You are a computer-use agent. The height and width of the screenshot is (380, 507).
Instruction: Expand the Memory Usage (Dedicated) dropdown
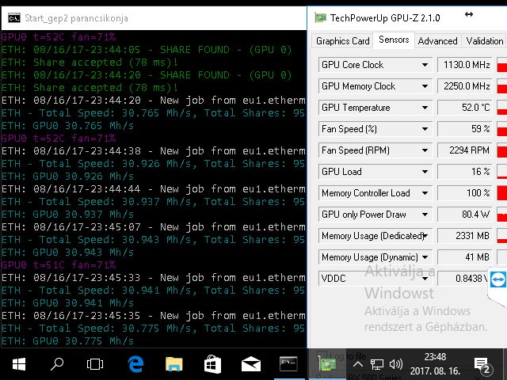pyautogui.click(x=425, y=236)
